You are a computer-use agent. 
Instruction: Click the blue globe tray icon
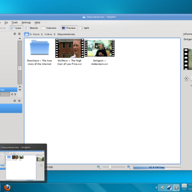tap(169, 188)
